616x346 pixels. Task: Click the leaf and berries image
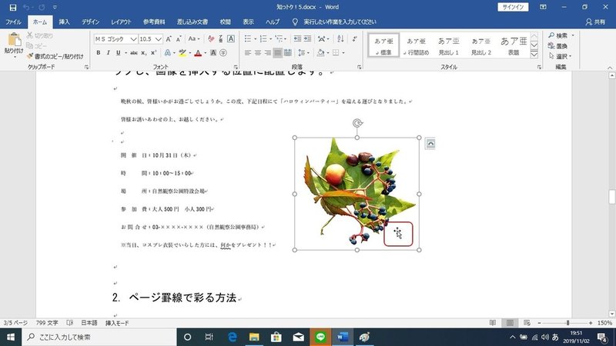click(357, 194)
